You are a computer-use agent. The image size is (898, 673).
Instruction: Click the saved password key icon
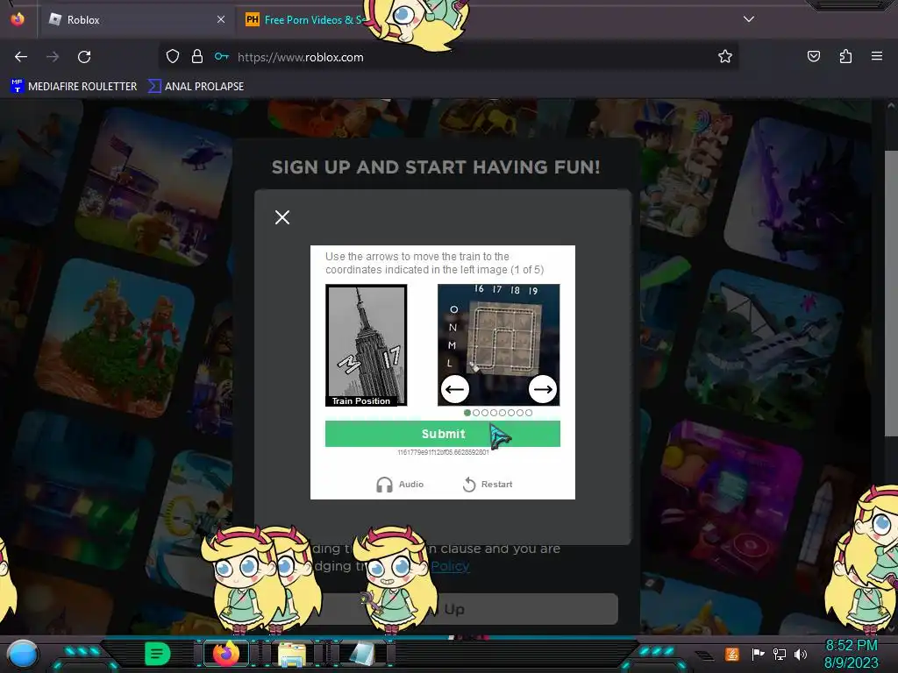[222, 56]
